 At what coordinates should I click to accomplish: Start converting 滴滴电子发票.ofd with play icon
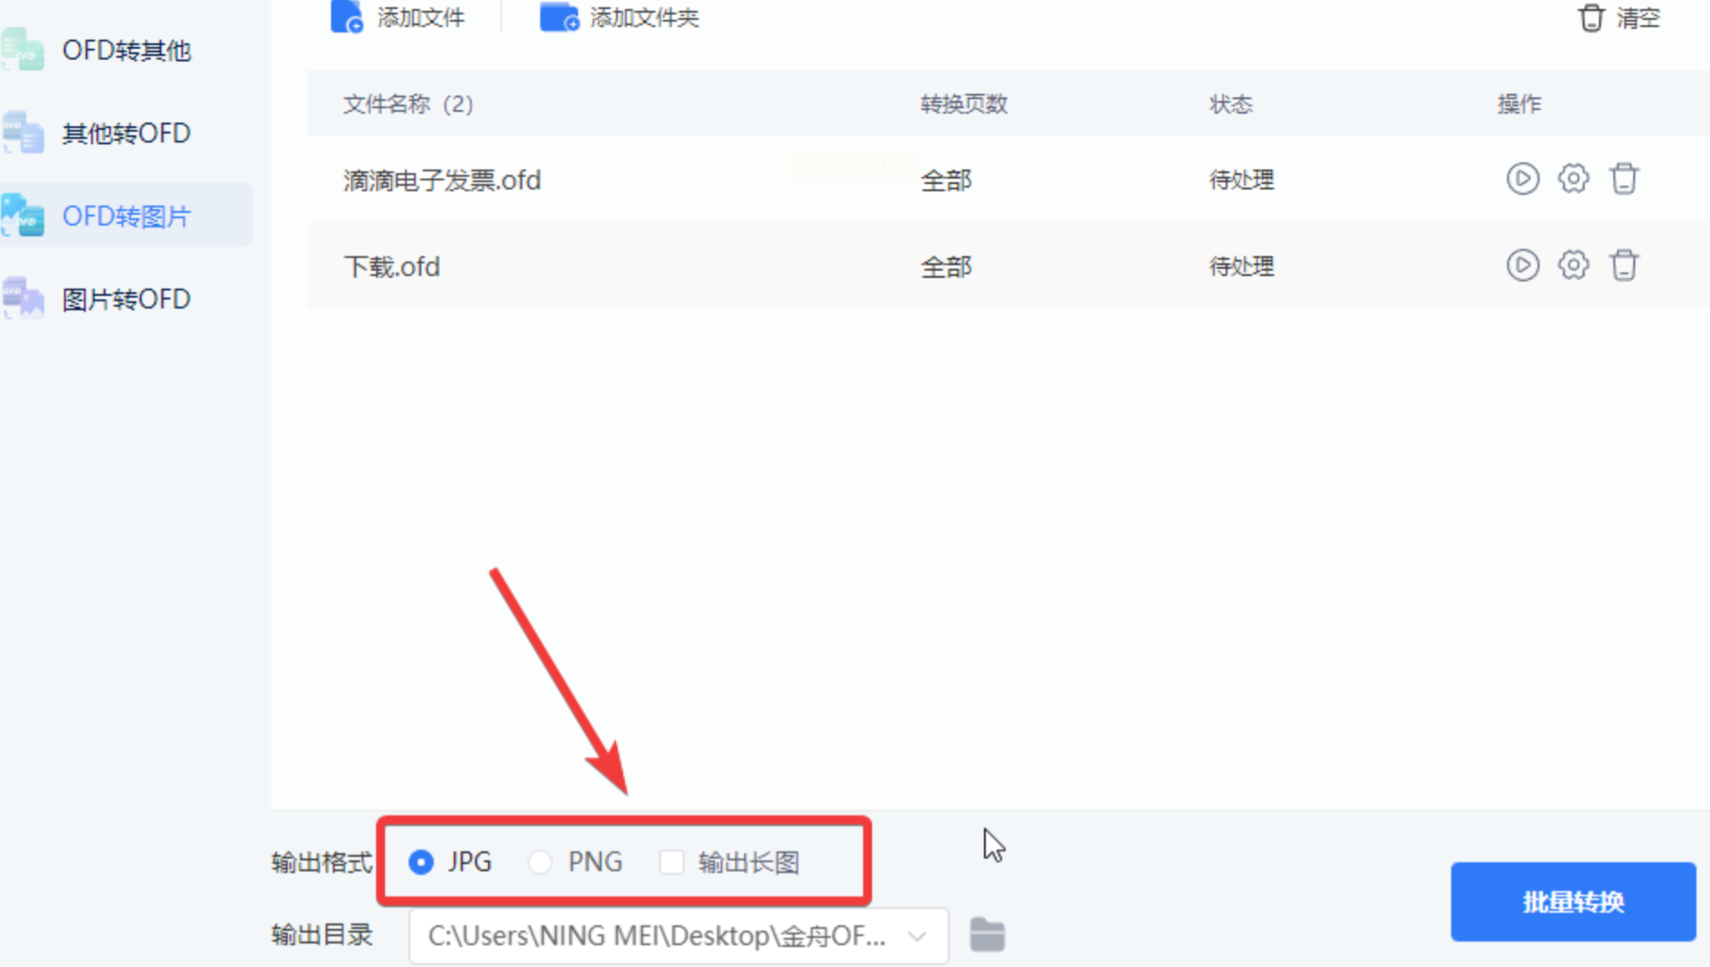tap(1522, 179)
